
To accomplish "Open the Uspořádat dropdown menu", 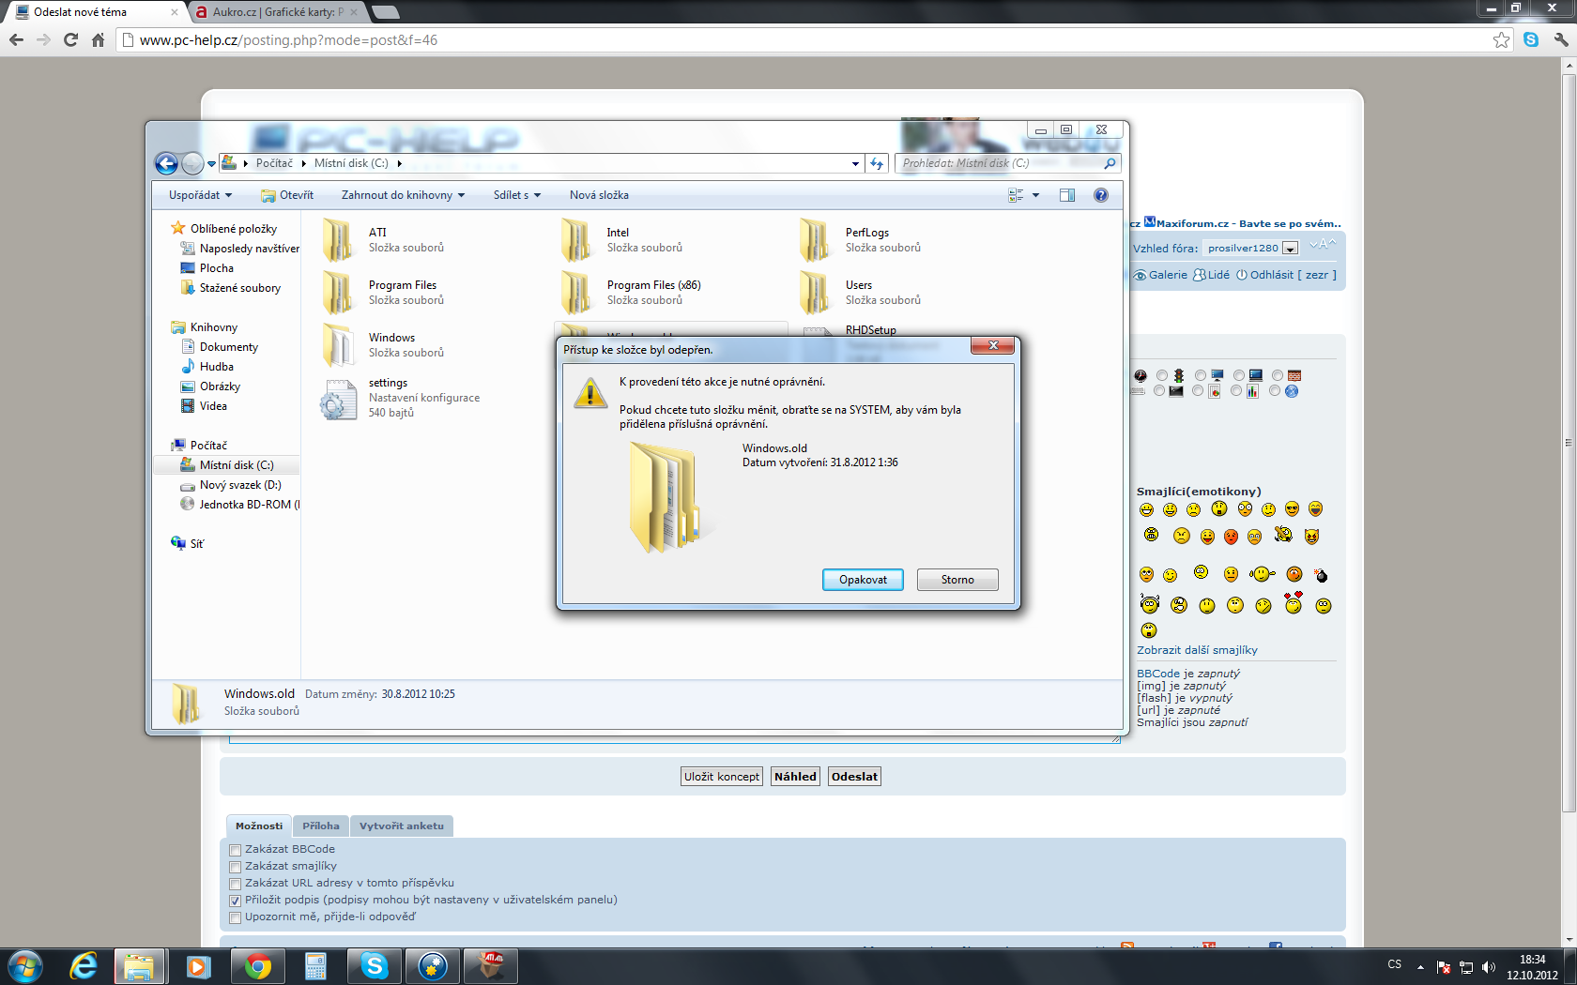I will (200, 195).
